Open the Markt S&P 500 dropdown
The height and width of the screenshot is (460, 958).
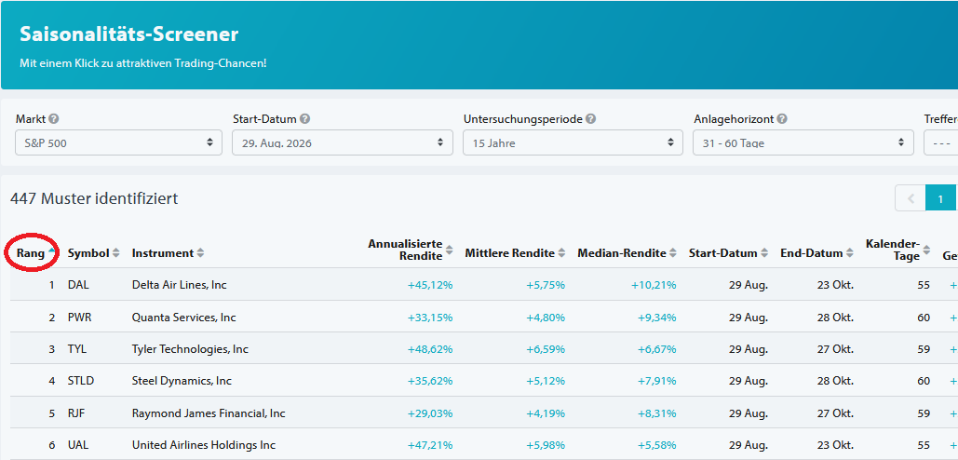(x=118, y=143)
